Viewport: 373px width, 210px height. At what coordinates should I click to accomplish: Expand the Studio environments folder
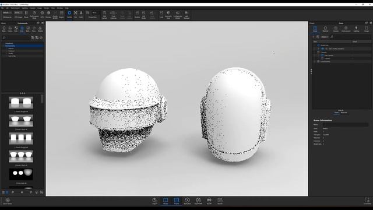[6, 54]
